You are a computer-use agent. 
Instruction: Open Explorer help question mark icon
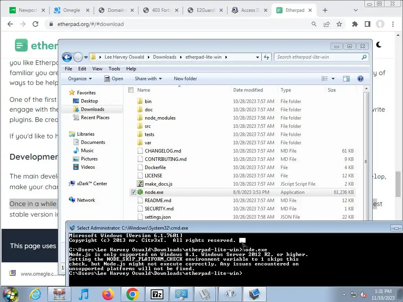(360, 79)
